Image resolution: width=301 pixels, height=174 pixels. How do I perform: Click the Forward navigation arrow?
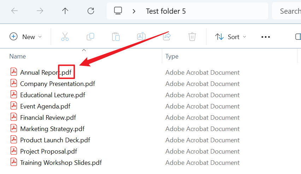(40, 11)
